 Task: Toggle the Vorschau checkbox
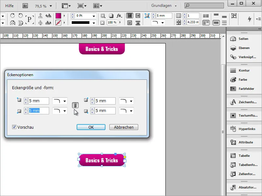pyautogui.click(x=14, y=127)
